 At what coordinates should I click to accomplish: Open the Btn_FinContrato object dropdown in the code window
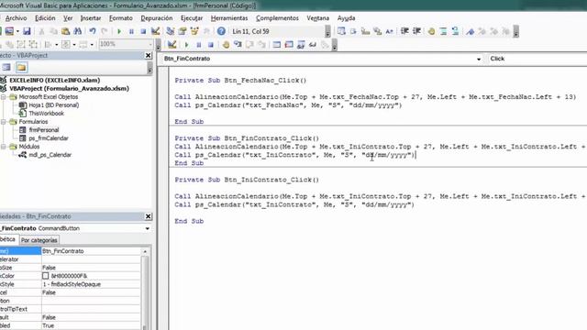[x=479, y=59]
